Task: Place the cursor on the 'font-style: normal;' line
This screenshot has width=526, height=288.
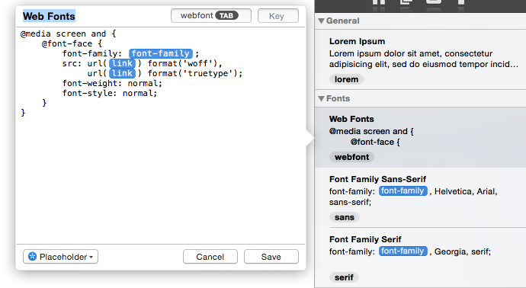Action: tap(109, 93)
